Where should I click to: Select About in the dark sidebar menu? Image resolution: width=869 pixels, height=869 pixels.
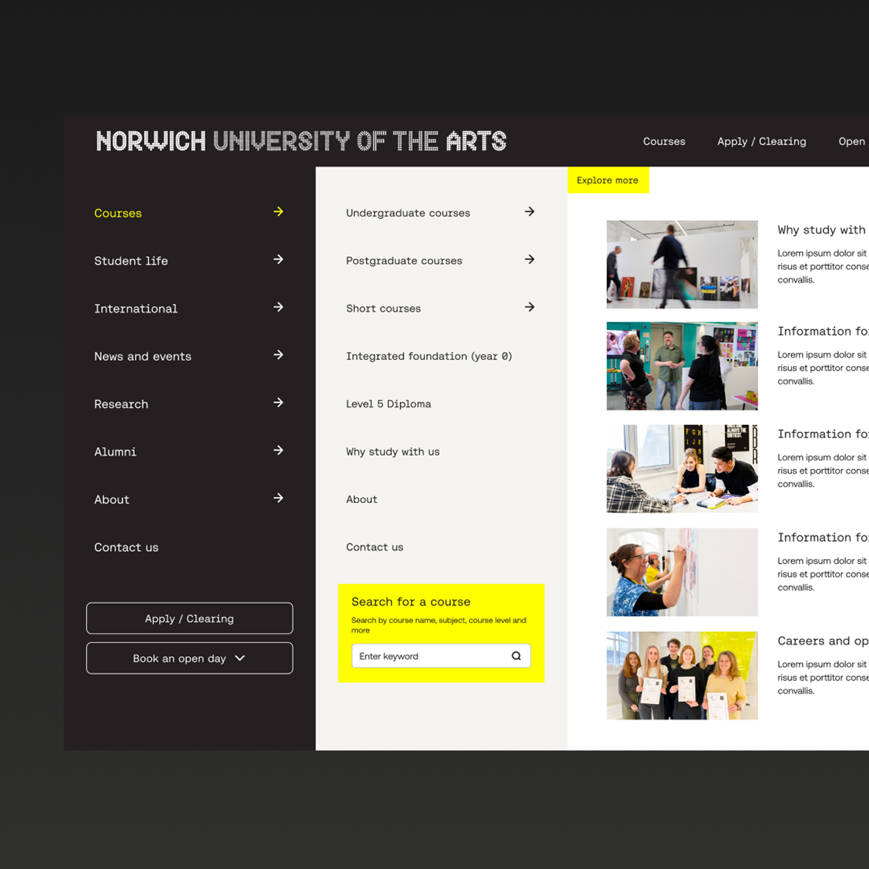(112, 499)
